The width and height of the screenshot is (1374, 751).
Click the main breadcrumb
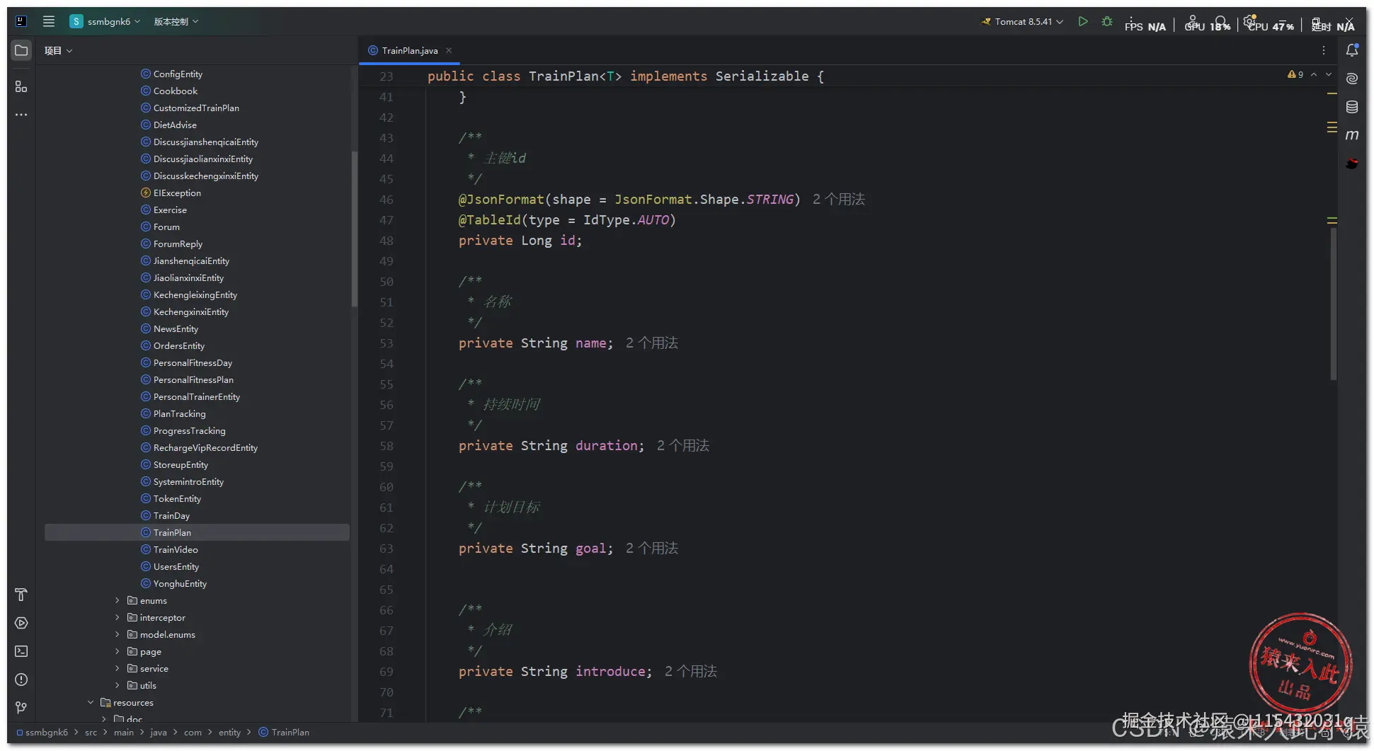tap(124, 732)
